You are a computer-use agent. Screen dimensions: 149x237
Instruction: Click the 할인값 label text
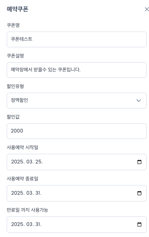(13, 117)
